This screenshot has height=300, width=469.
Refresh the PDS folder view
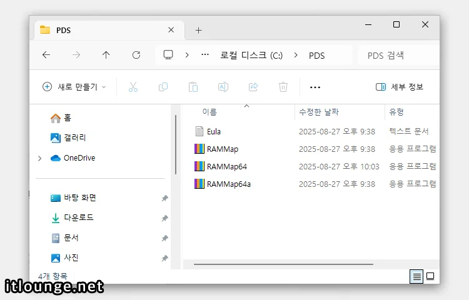(x=136, y=54)
